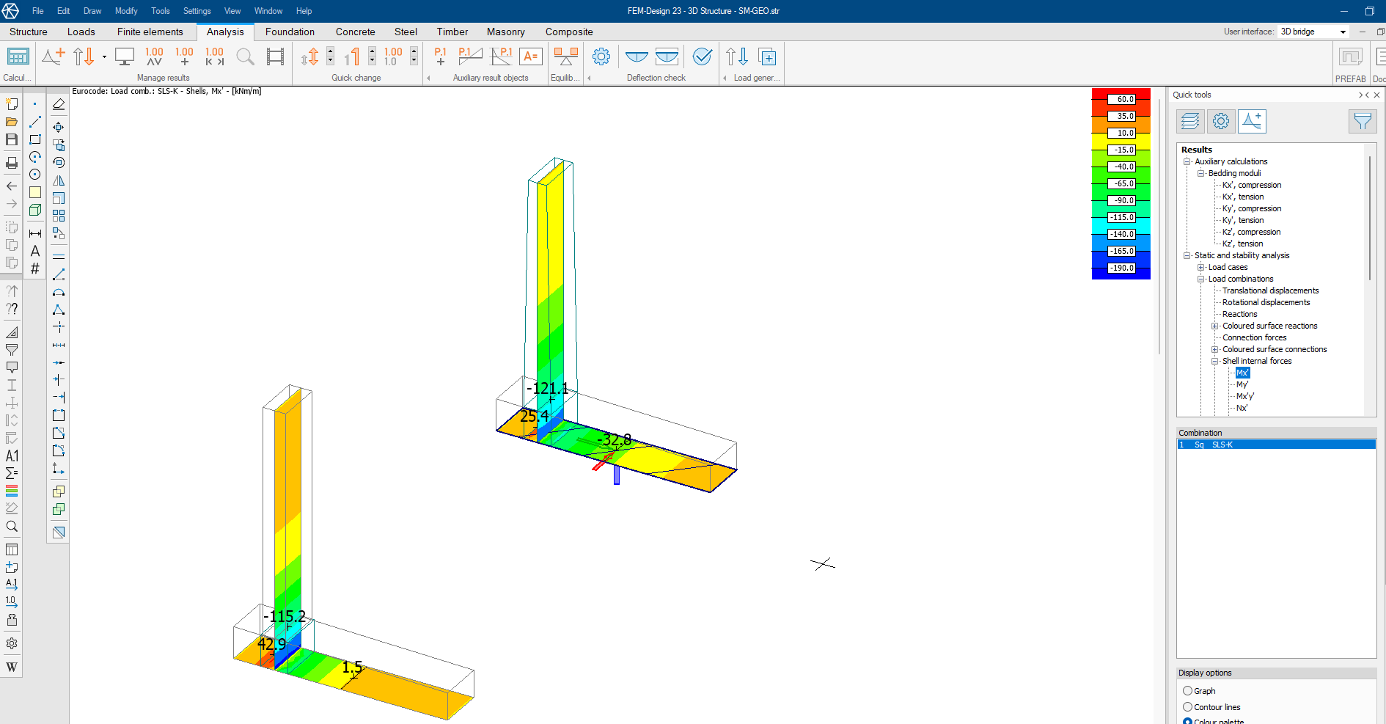
Task: Click the P.1 add result point icon
Action: point(440,56)
